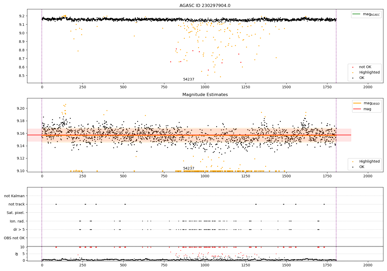Click the green mag AGASC legend line
Viewport: 387px width, 271px height.
click(x=357, y=14)
